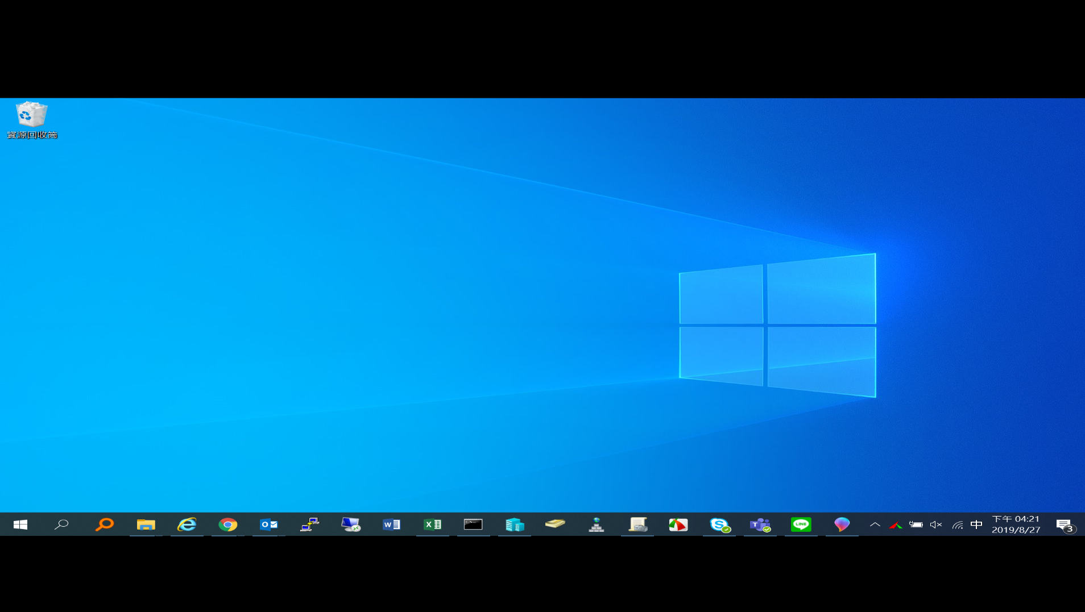Open Google Chrome from the taskbar

click(228, 524)
